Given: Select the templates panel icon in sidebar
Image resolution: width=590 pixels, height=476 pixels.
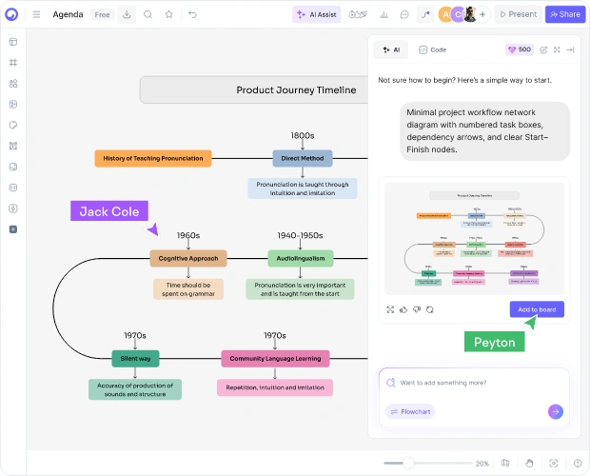Looking at the screenshot, I should (x=13, y=42).
